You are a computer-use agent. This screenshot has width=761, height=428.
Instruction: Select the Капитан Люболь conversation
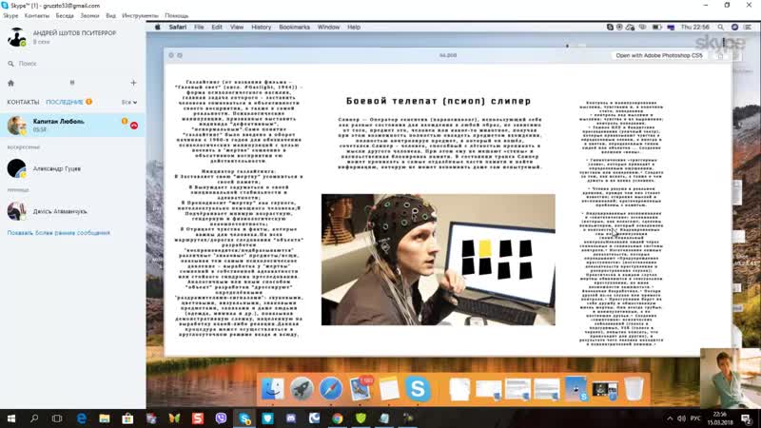point(73,126)
